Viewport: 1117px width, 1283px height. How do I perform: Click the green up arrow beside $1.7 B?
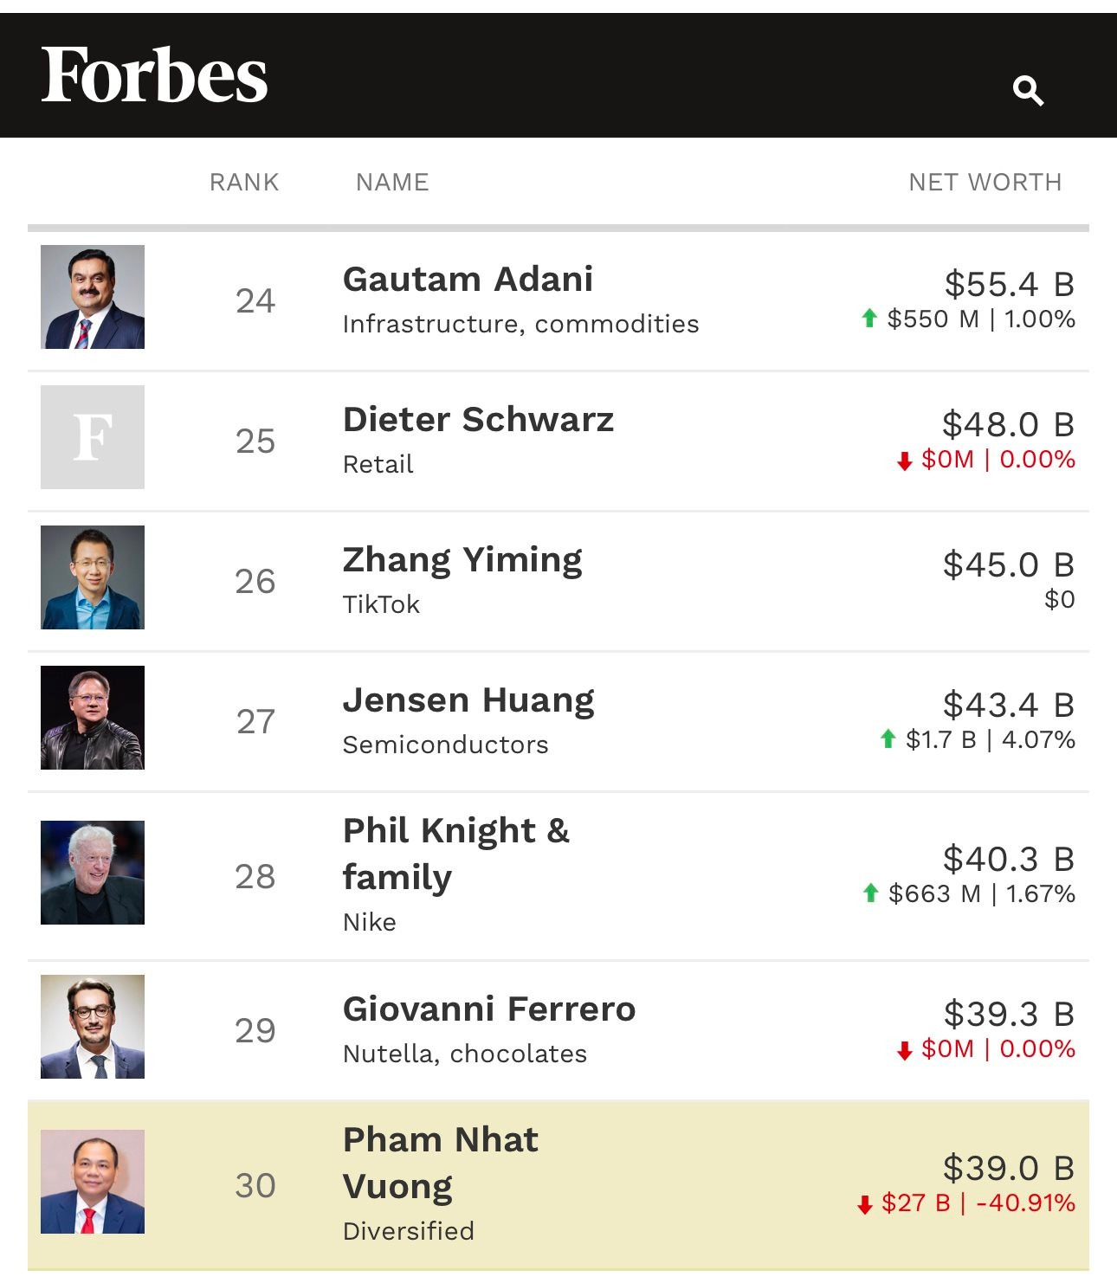coord(888,739)
